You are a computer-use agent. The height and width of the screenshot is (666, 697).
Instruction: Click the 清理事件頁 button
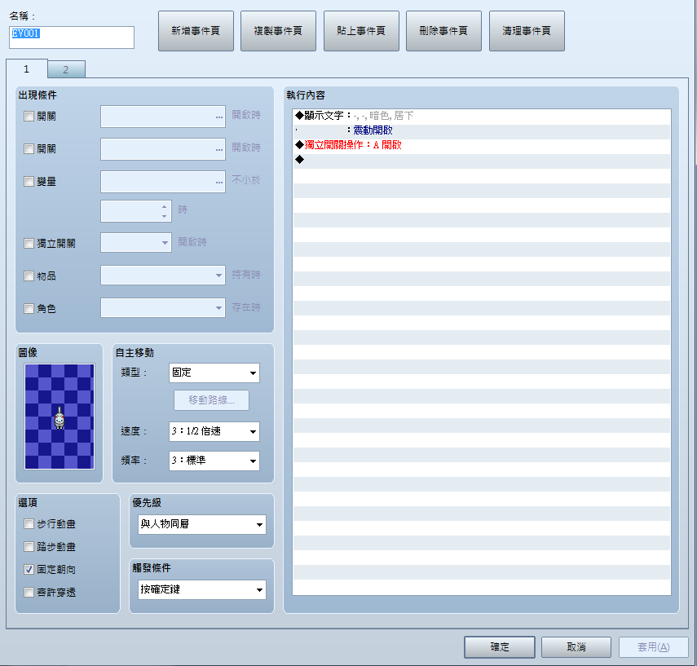tap(527, 31)
